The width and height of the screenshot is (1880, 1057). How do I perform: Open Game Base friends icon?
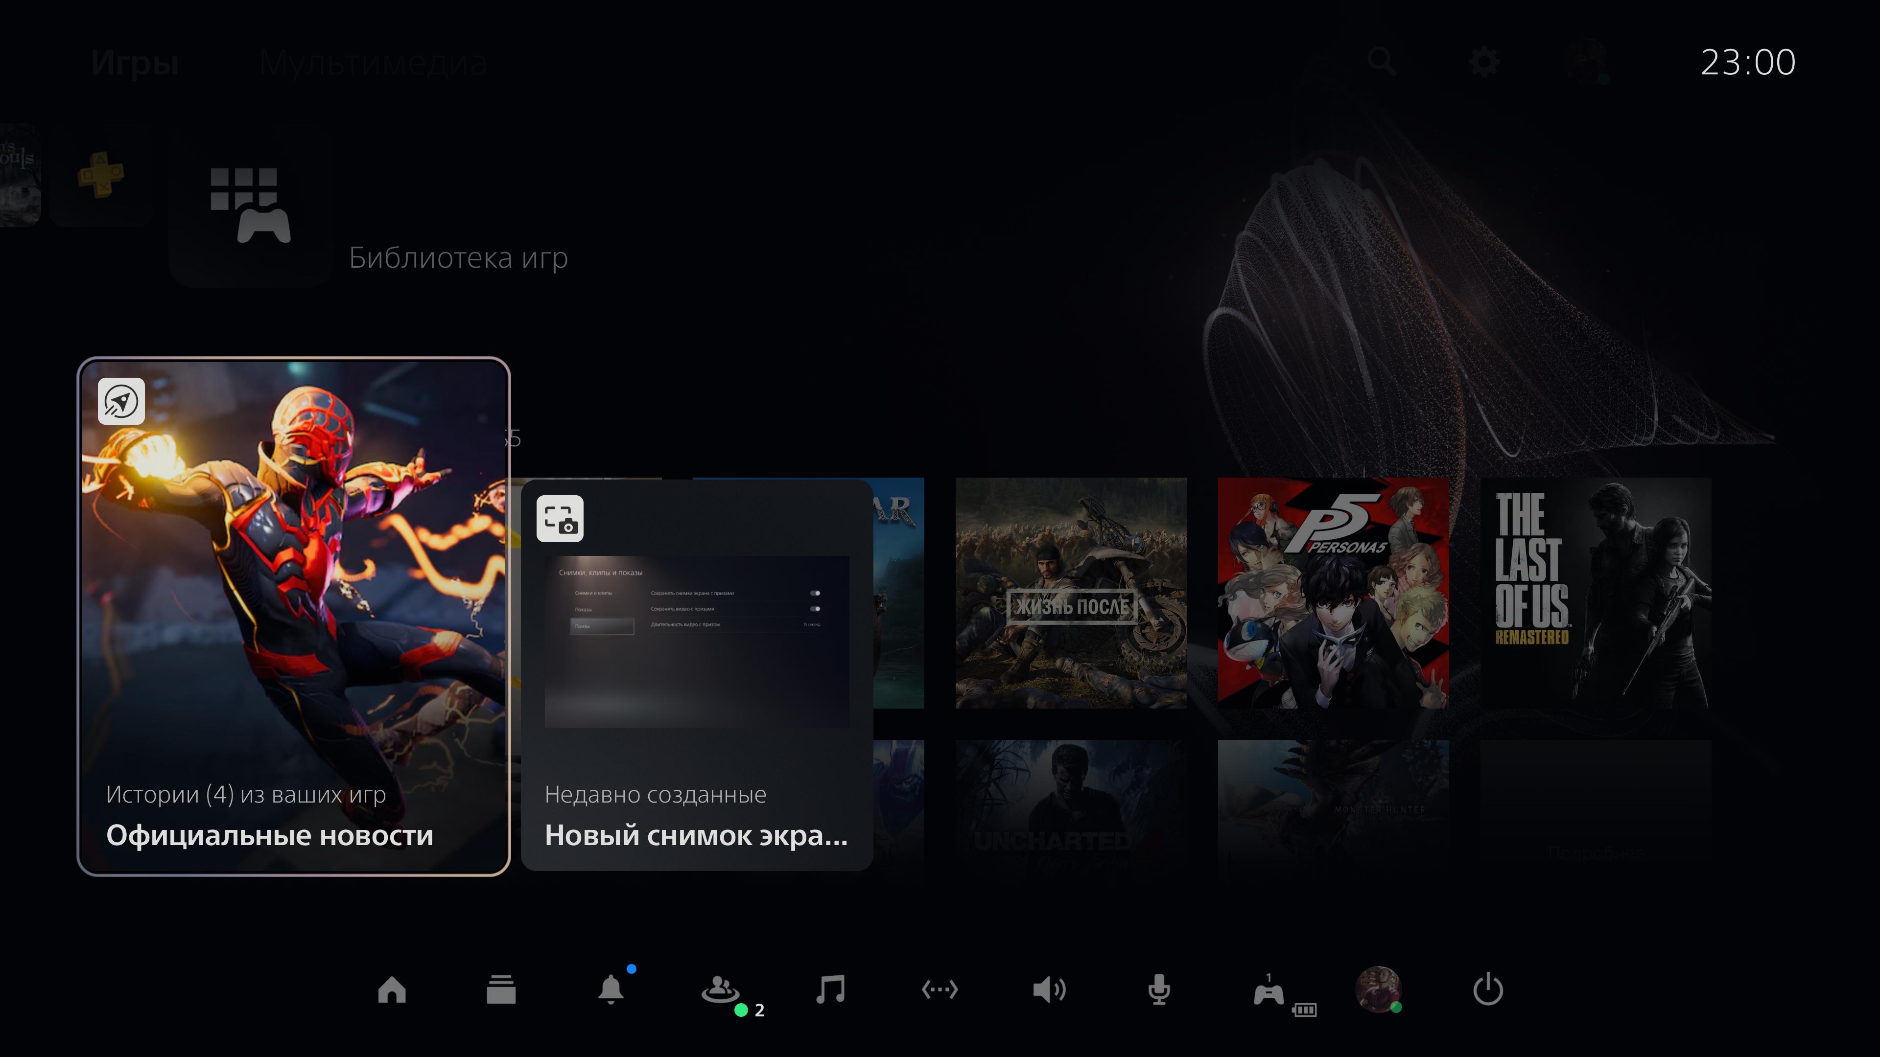(x=721, y=990)
